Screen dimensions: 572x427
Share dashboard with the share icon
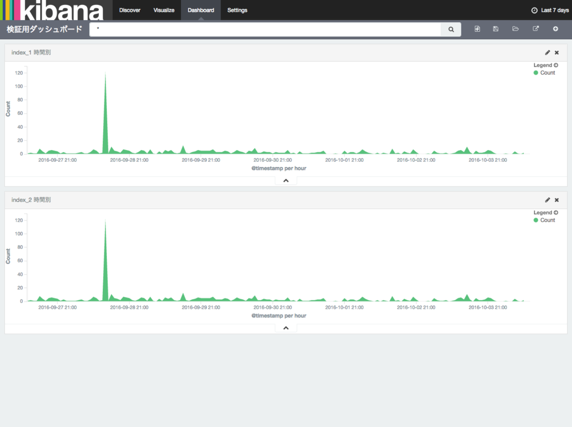point(536,29)
